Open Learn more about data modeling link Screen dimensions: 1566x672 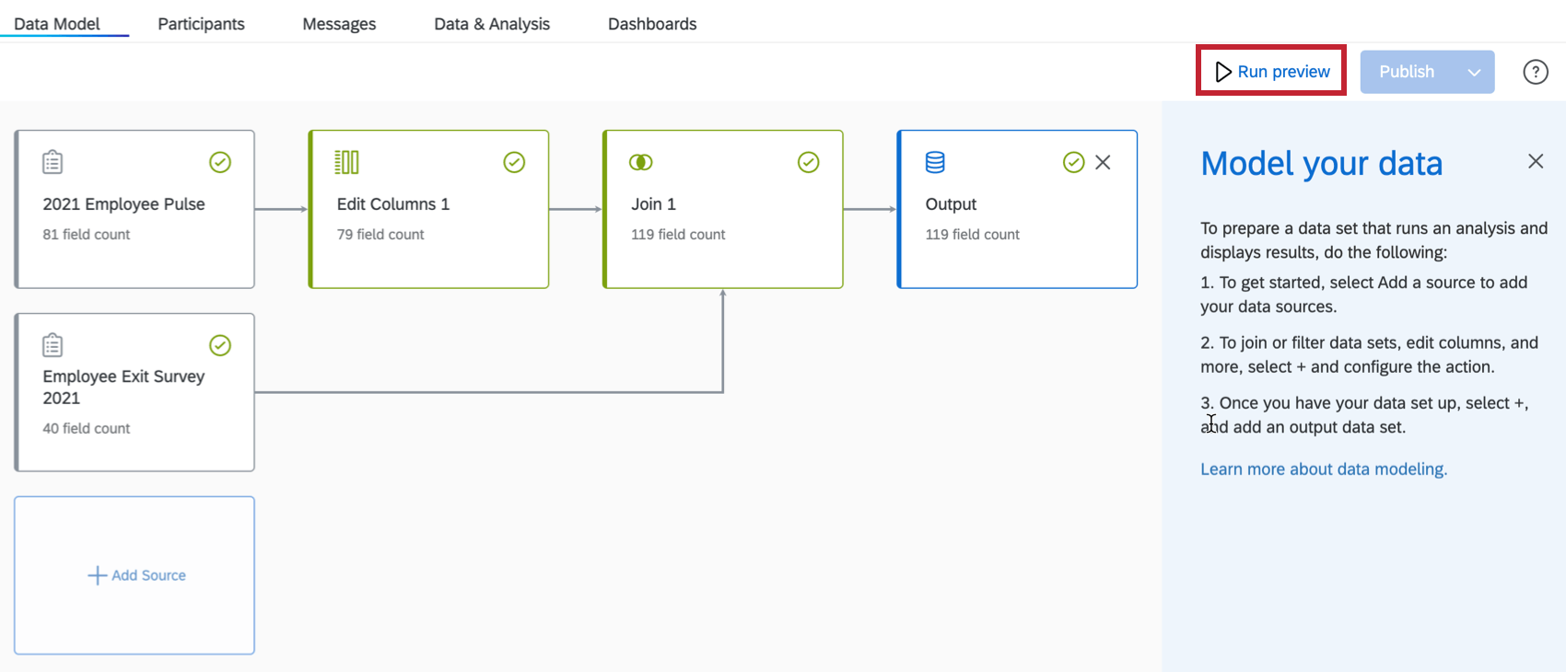click(x=1323, y=469)
